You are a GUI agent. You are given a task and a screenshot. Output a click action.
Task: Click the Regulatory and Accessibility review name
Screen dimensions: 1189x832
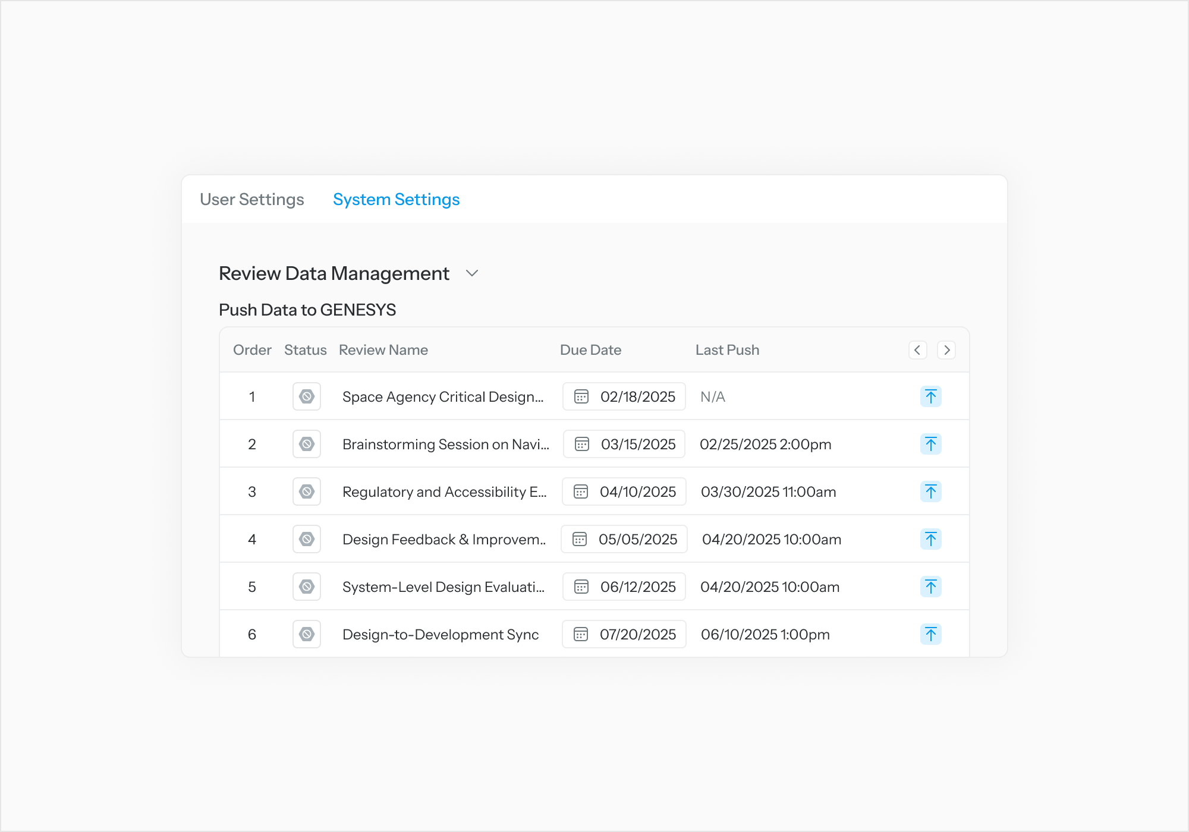point(444,492)
